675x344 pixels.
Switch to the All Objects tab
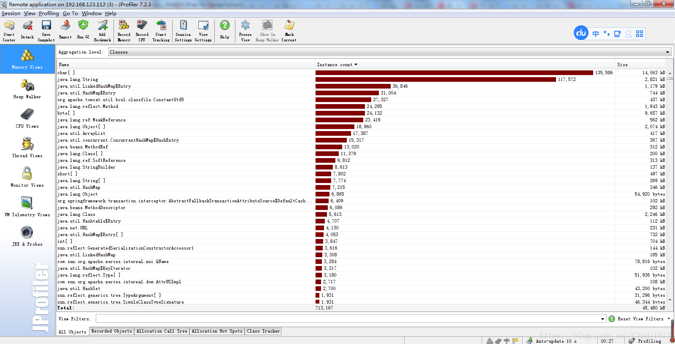(72, 332)
